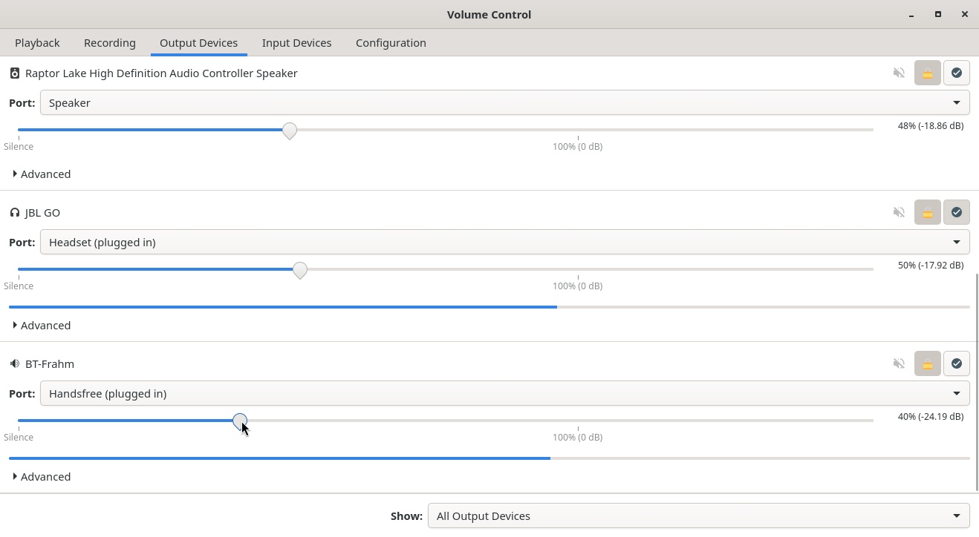Set BT-Frahm as fallback output
Image resolution: width=979 pixels, height=537 pixels.
click(956, 363)
